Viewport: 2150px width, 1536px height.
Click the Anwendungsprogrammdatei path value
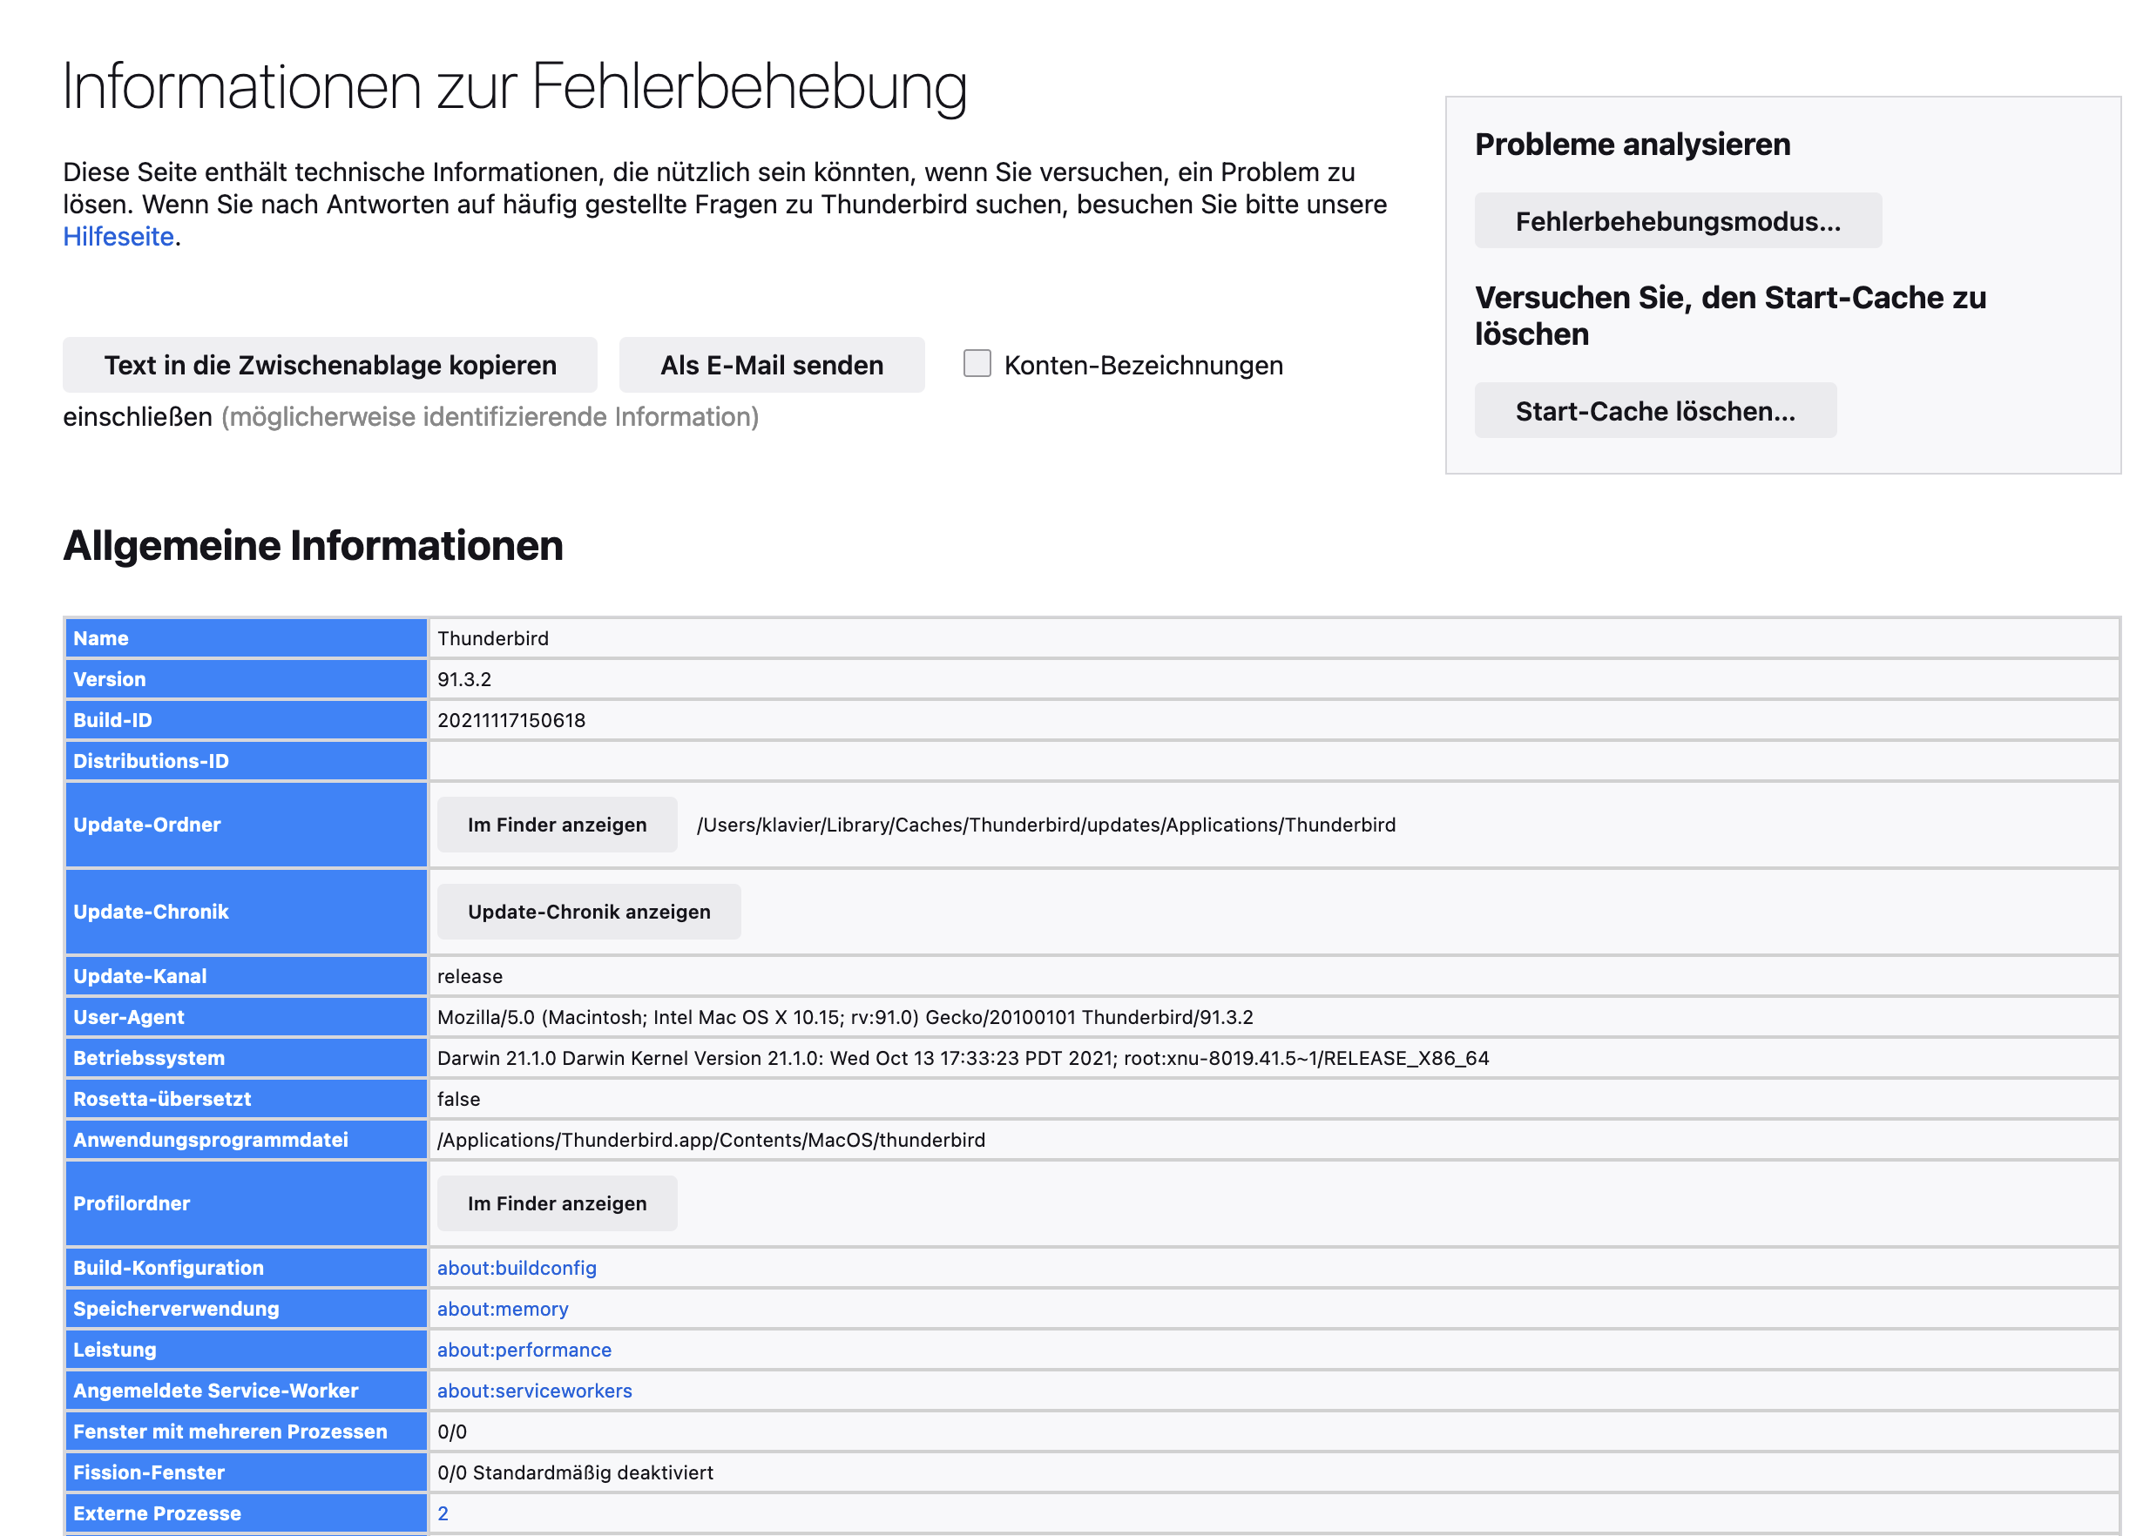click(711, 1141)
